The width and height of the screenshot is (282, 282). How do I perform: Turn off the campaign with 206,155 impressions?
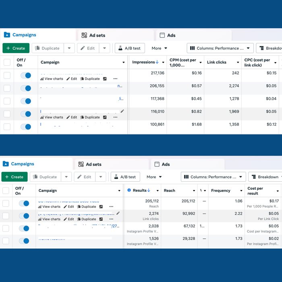(26, 88)
